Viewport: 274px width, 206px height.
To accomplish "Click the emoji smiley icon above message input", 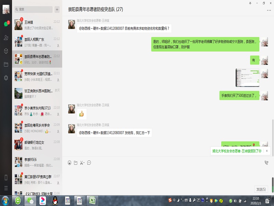I will tap(70, 162).
